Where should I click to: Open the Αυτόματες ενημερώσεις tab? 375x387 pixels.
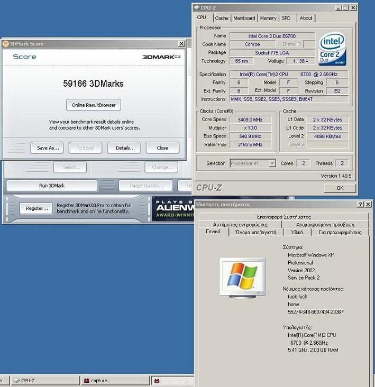tap(240, 225)
